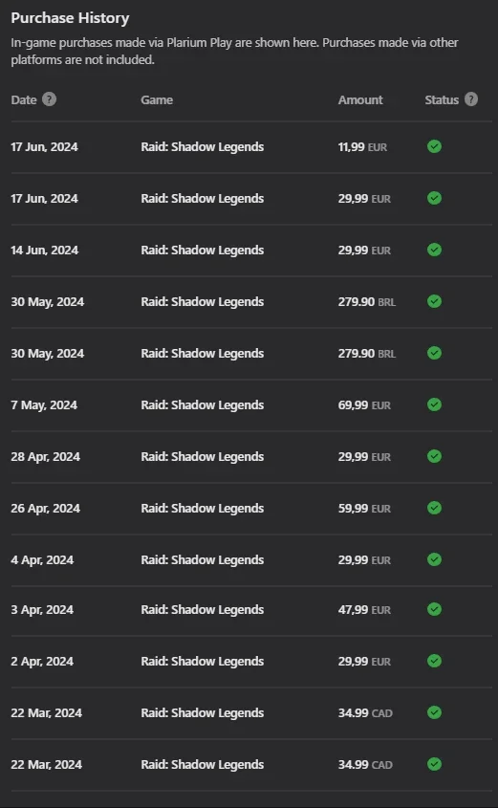Image resolution: width=498 pixels, height=808 pixels.
Task: Click the status checkmark for 14 Jun, 2024 purchase
Action: (435, 250)
